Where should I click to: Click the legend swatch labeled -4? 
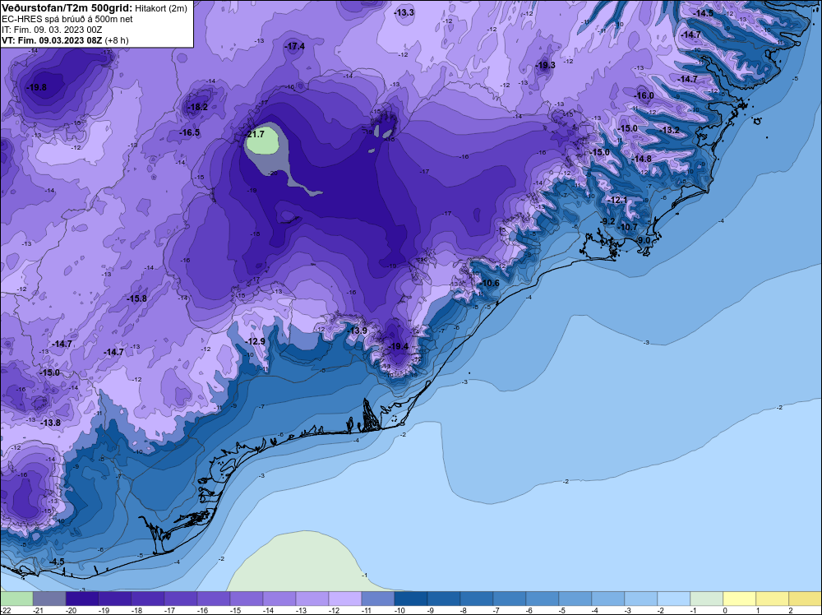click(x=607, y=599)
